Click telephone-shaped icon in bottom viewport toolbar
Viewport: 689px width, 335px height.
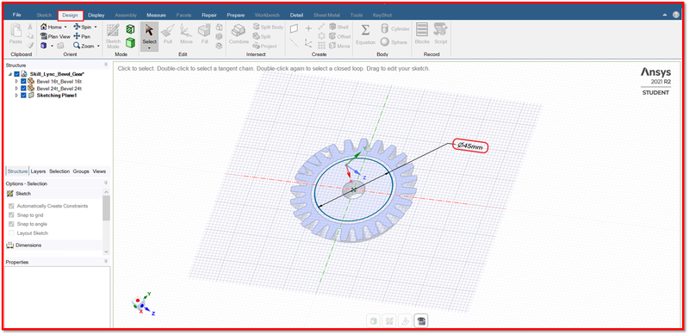[422, 321]
